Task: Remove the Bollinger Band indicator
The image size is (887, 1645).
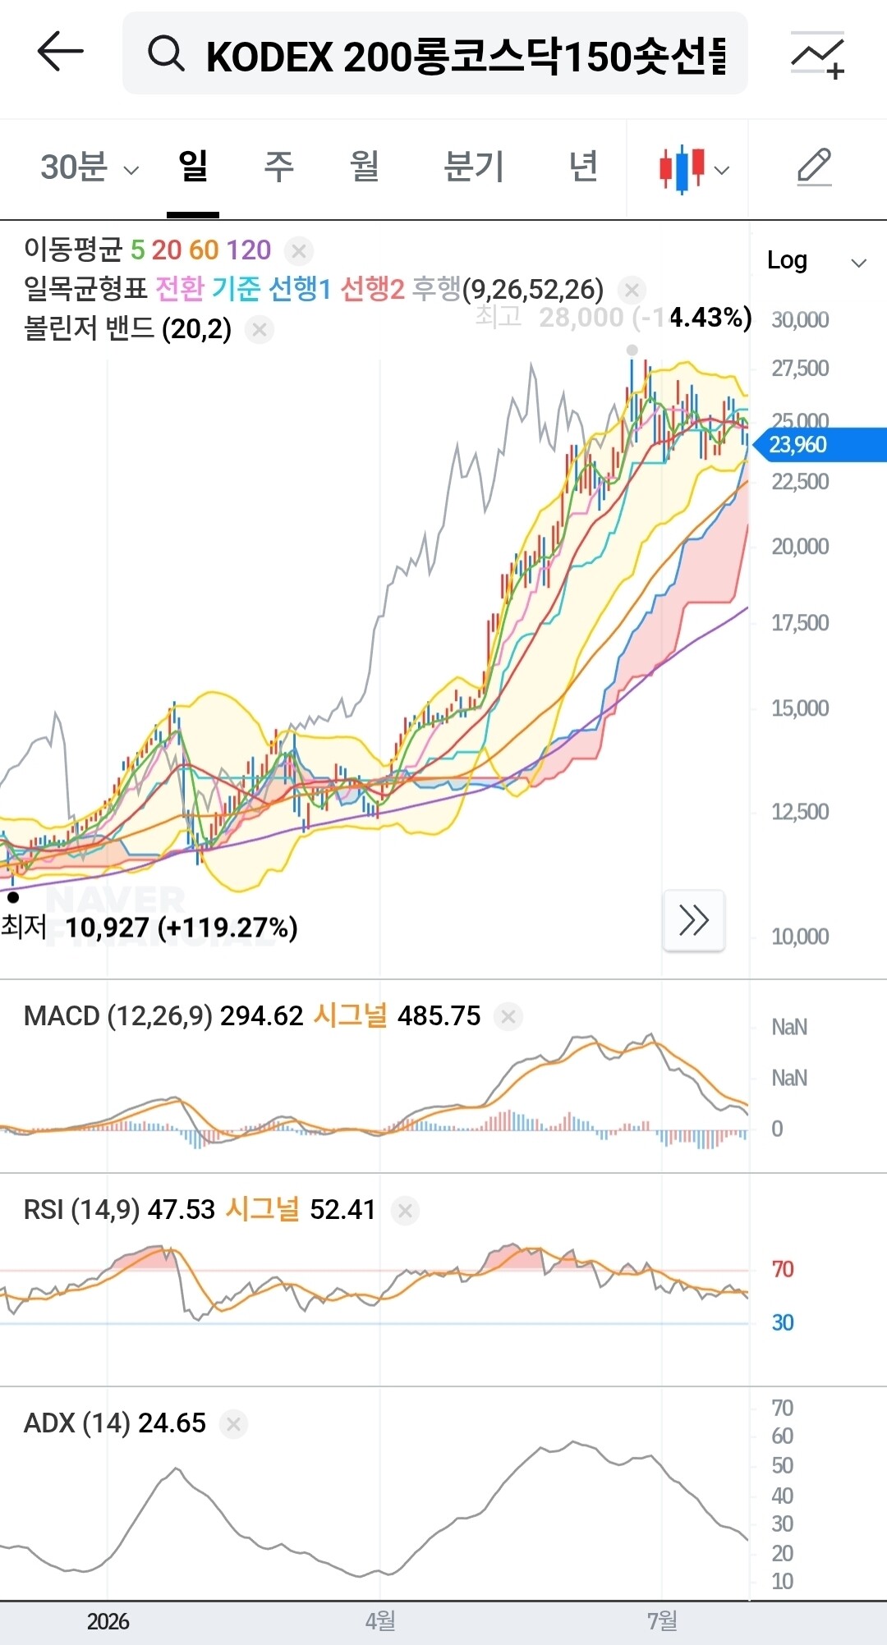Action: tap(260, 330)
